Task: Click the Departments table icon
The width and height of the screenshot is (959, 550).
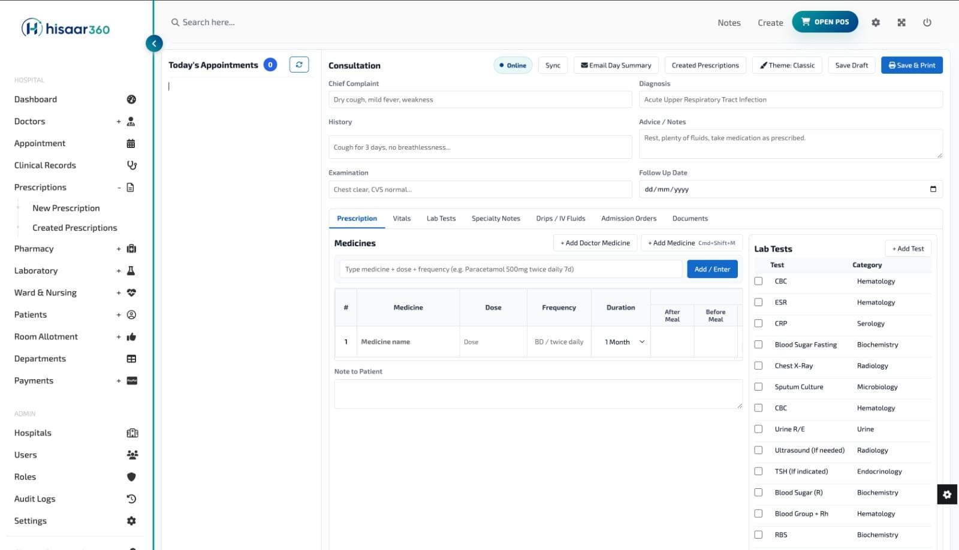Action: [x=131, y=359]
